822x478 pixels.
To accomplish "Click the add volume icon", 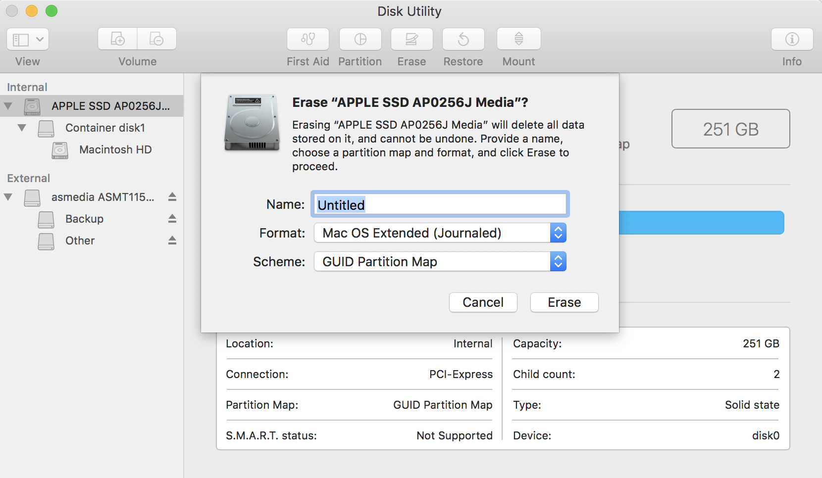I will coord(118,39).
